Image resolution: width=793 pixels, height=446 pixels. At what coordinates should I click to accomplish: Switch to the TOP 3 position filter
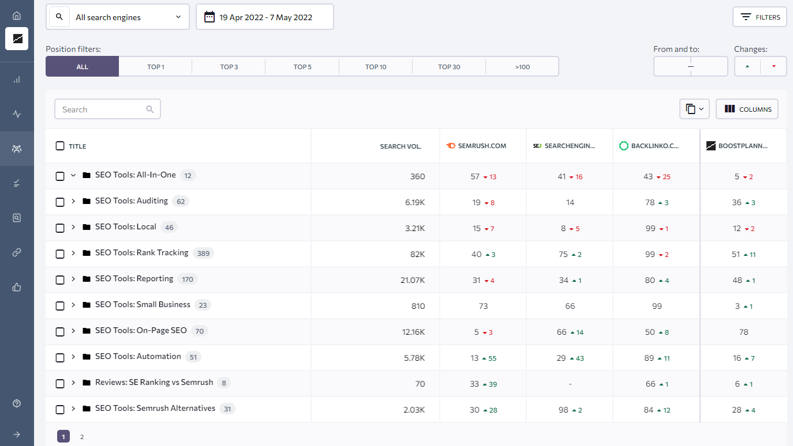[x=229, y=67]
